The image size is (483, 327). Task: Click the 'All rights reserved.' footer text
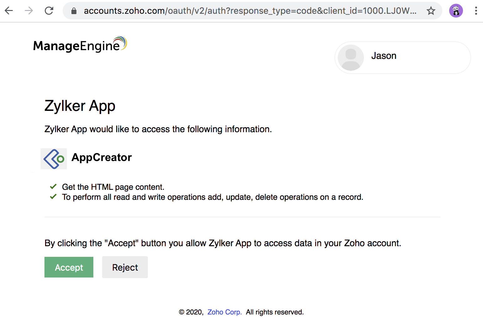click(275, 312)
